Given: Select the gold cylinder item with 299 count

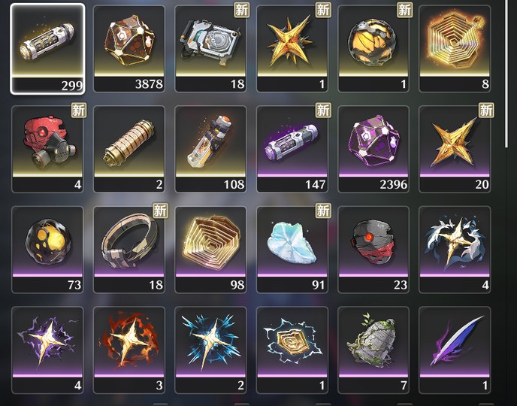Looking at the screenshot, I should [47, 49].
